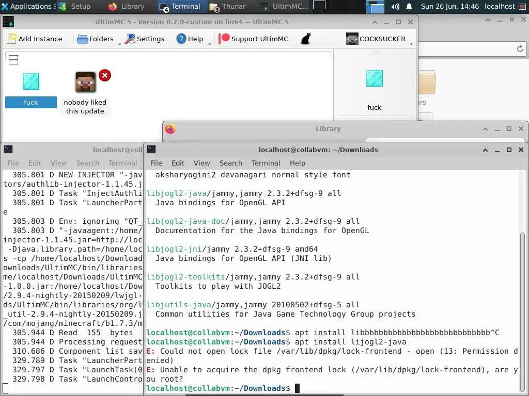Viewport: 529px width, 396px height.
Task: Expand Help dropdown arrow in UltimMC
Action: click(x=210, y=44)
